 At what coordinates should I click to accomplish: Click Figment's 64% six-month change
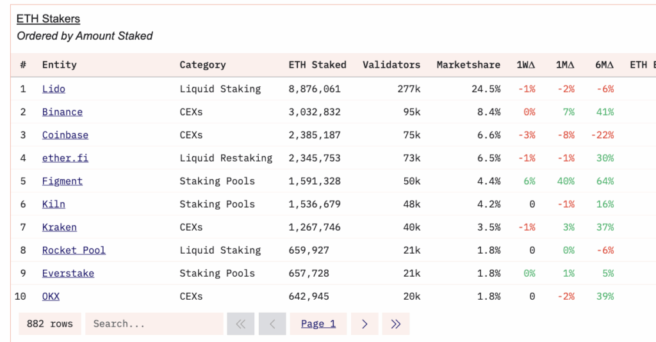605,182
